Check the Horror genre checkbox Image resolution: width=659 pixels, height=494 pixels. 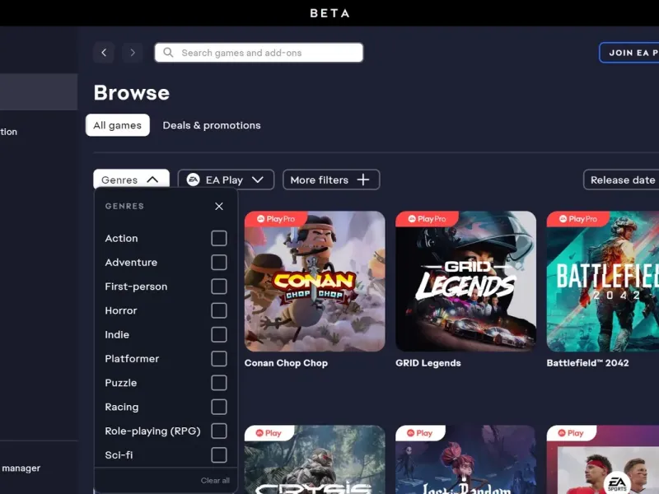pos(219,310)
